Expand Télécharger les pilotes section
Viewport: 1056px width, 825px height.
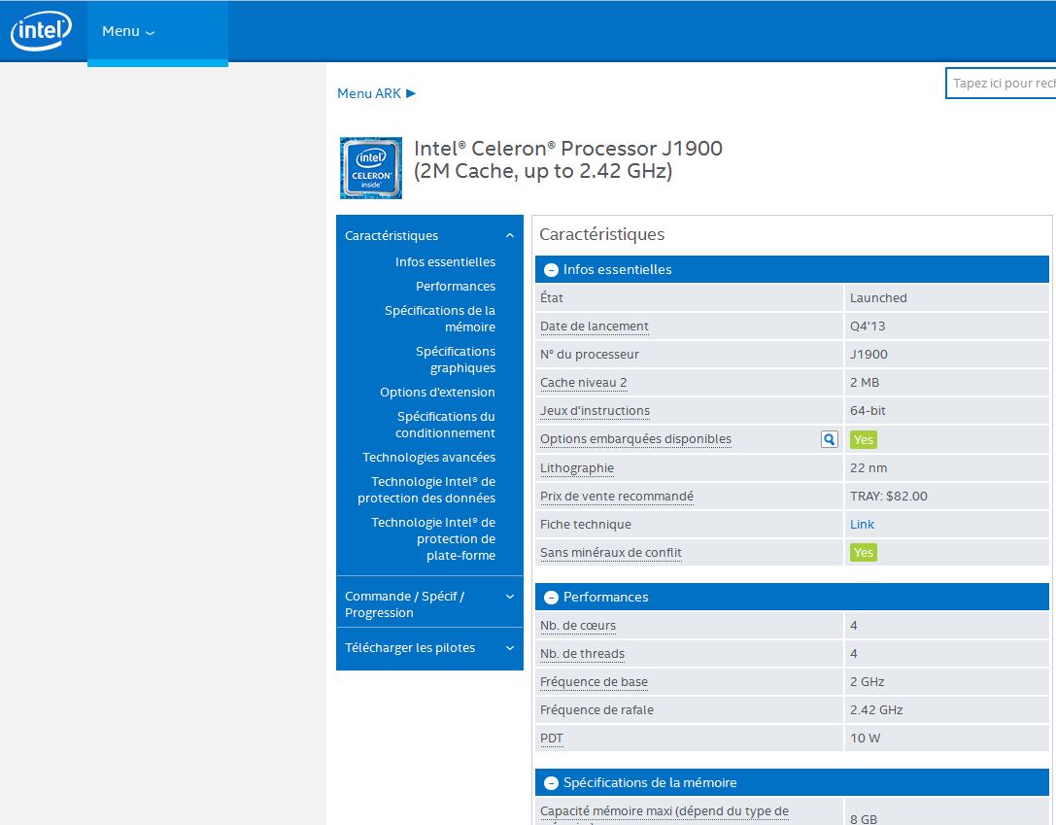tap(509, 648)
